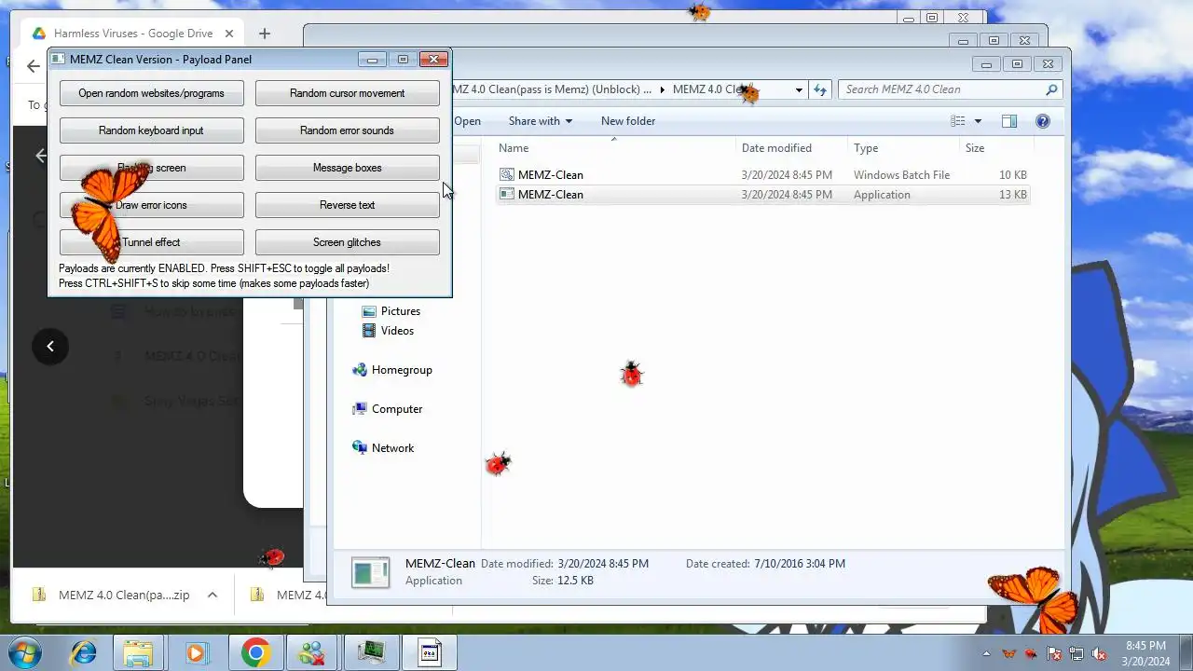Expand the breadcrumb arrow before MEMZ 4.0 Clean
The width and height of the screenshot is (1193, 671).
(x=662, y=89)
